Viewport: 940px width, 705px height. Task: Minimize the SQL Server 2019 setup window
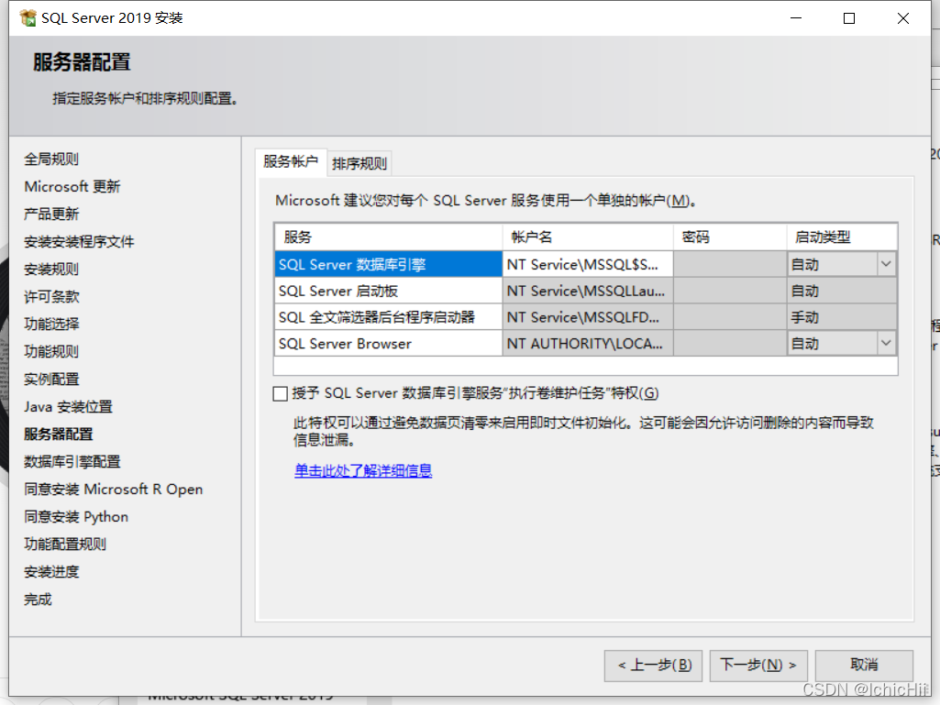click(796, 18)
